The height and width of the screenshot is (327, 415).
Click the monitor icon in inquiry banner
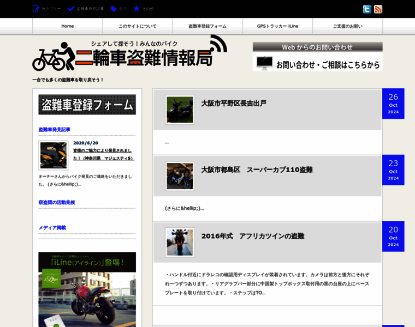[264, 63]
